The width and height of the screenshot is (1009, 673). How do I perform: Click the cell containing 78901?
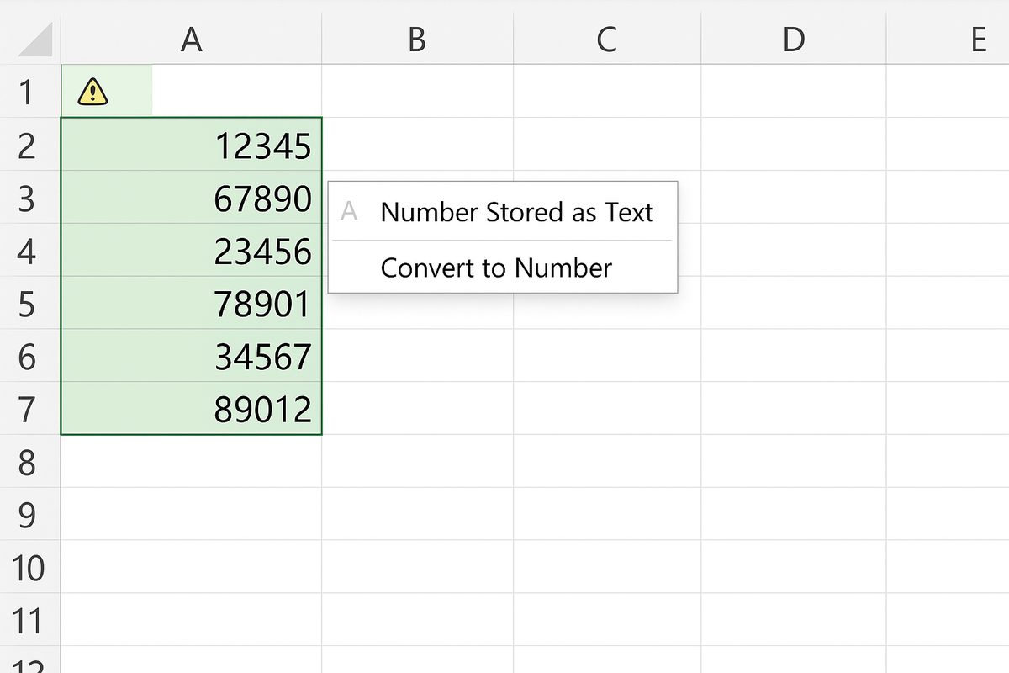(x=191, y=304)
